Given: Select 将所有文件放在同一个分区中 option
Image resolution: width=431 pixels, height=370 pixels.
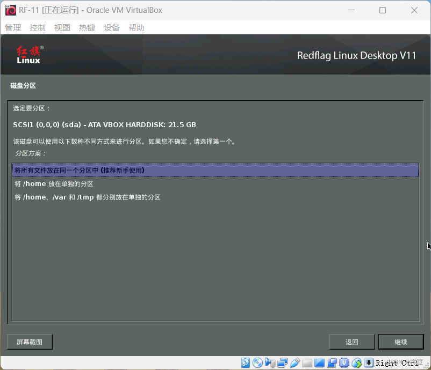Looking at the screenshot, I should click(215, 171).
